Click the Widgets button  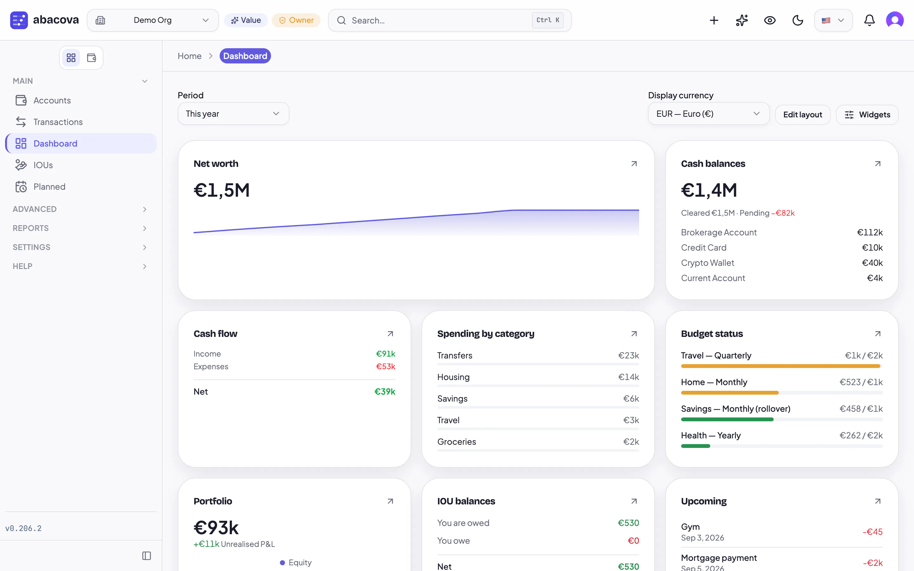point(867,115)
